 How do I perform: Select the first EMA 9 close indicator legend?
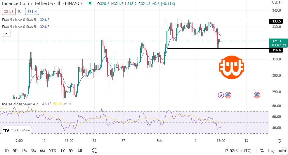19,20
